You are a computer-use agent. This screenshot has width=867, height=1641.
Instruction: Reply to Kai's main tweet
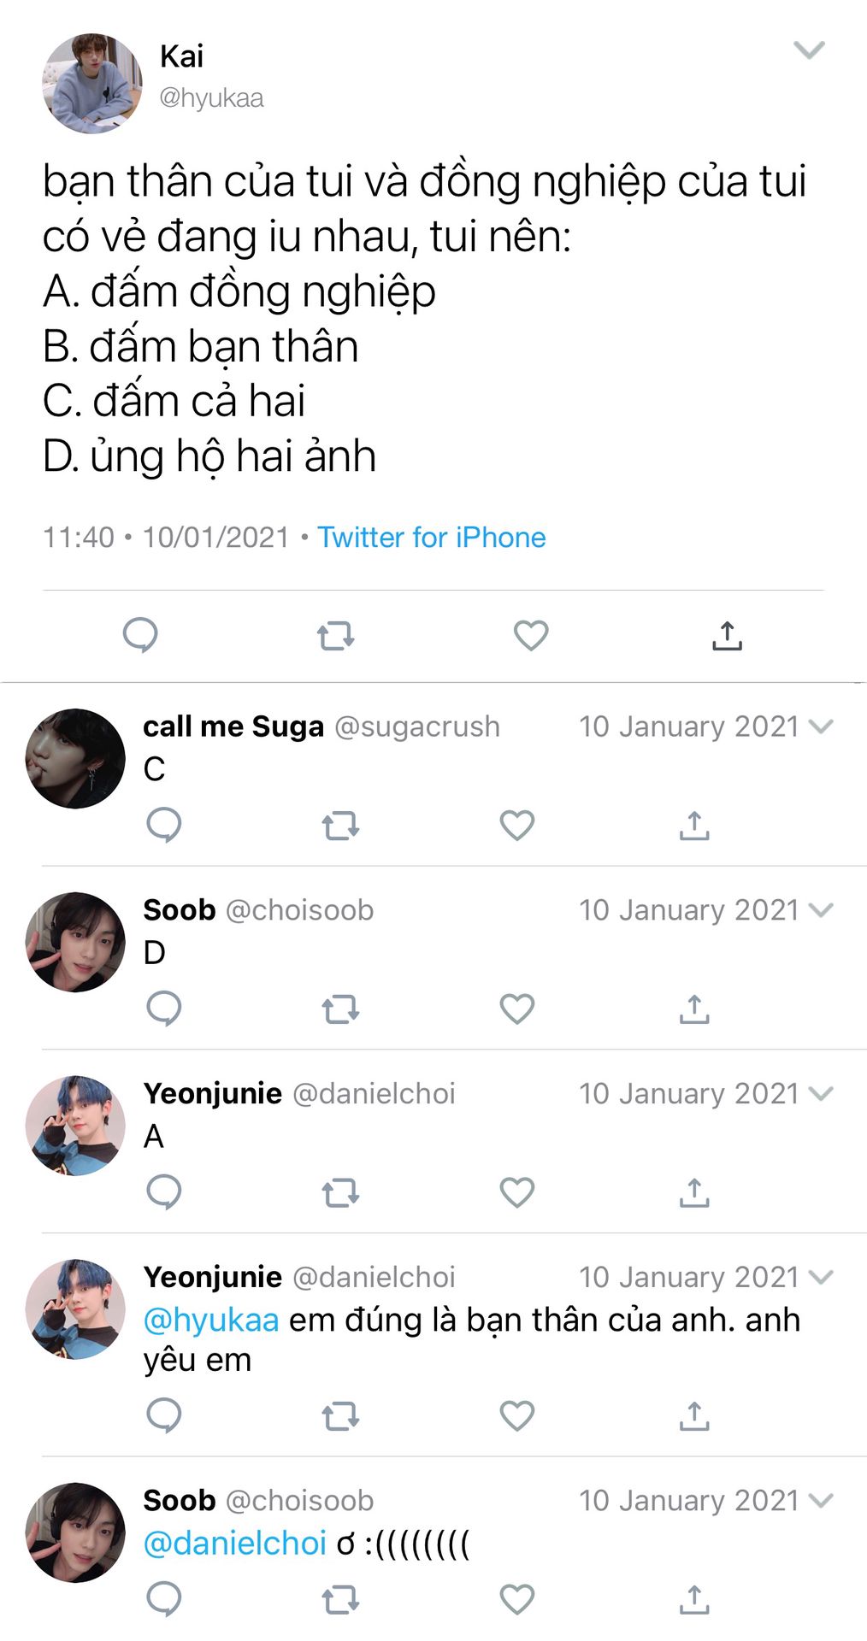(140, 636)
